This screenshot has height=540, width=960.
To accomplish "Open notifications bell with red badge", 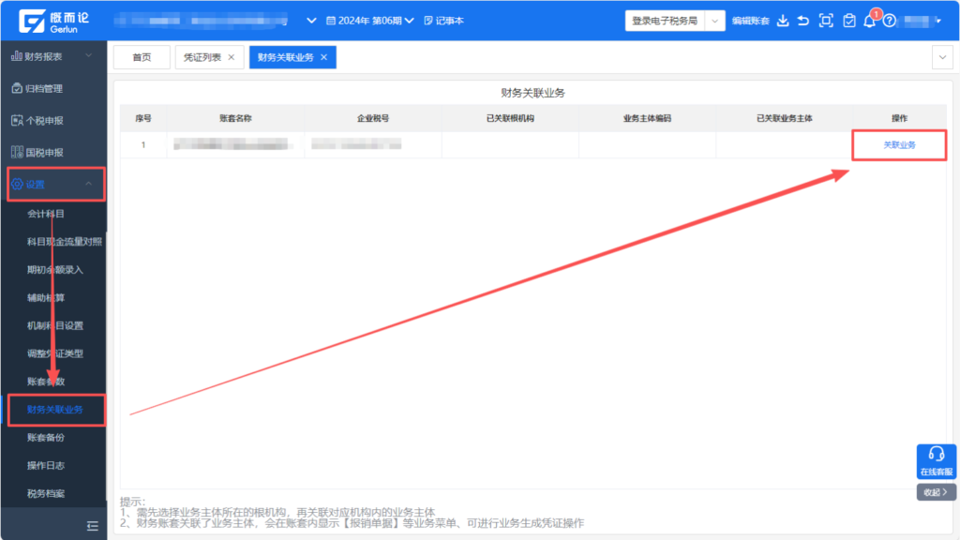I will 869,21.
